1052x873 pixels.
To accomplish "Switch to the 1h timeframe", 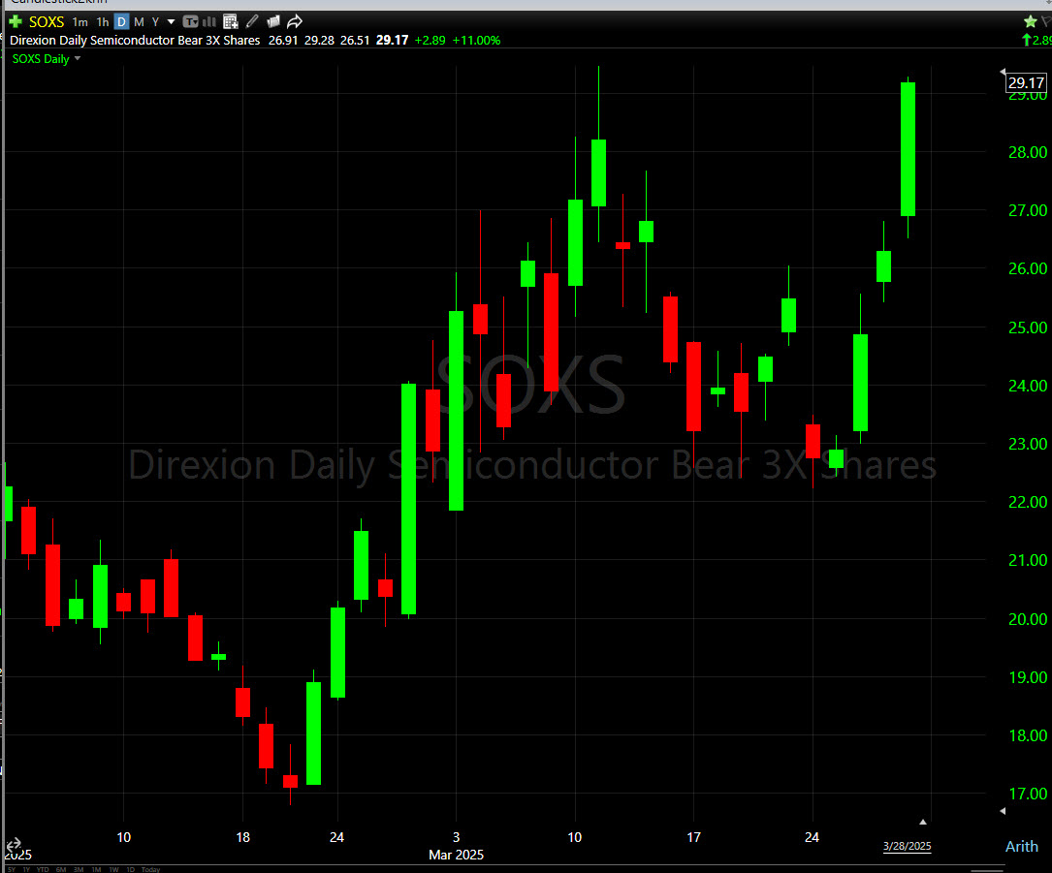I will point(102,21).
